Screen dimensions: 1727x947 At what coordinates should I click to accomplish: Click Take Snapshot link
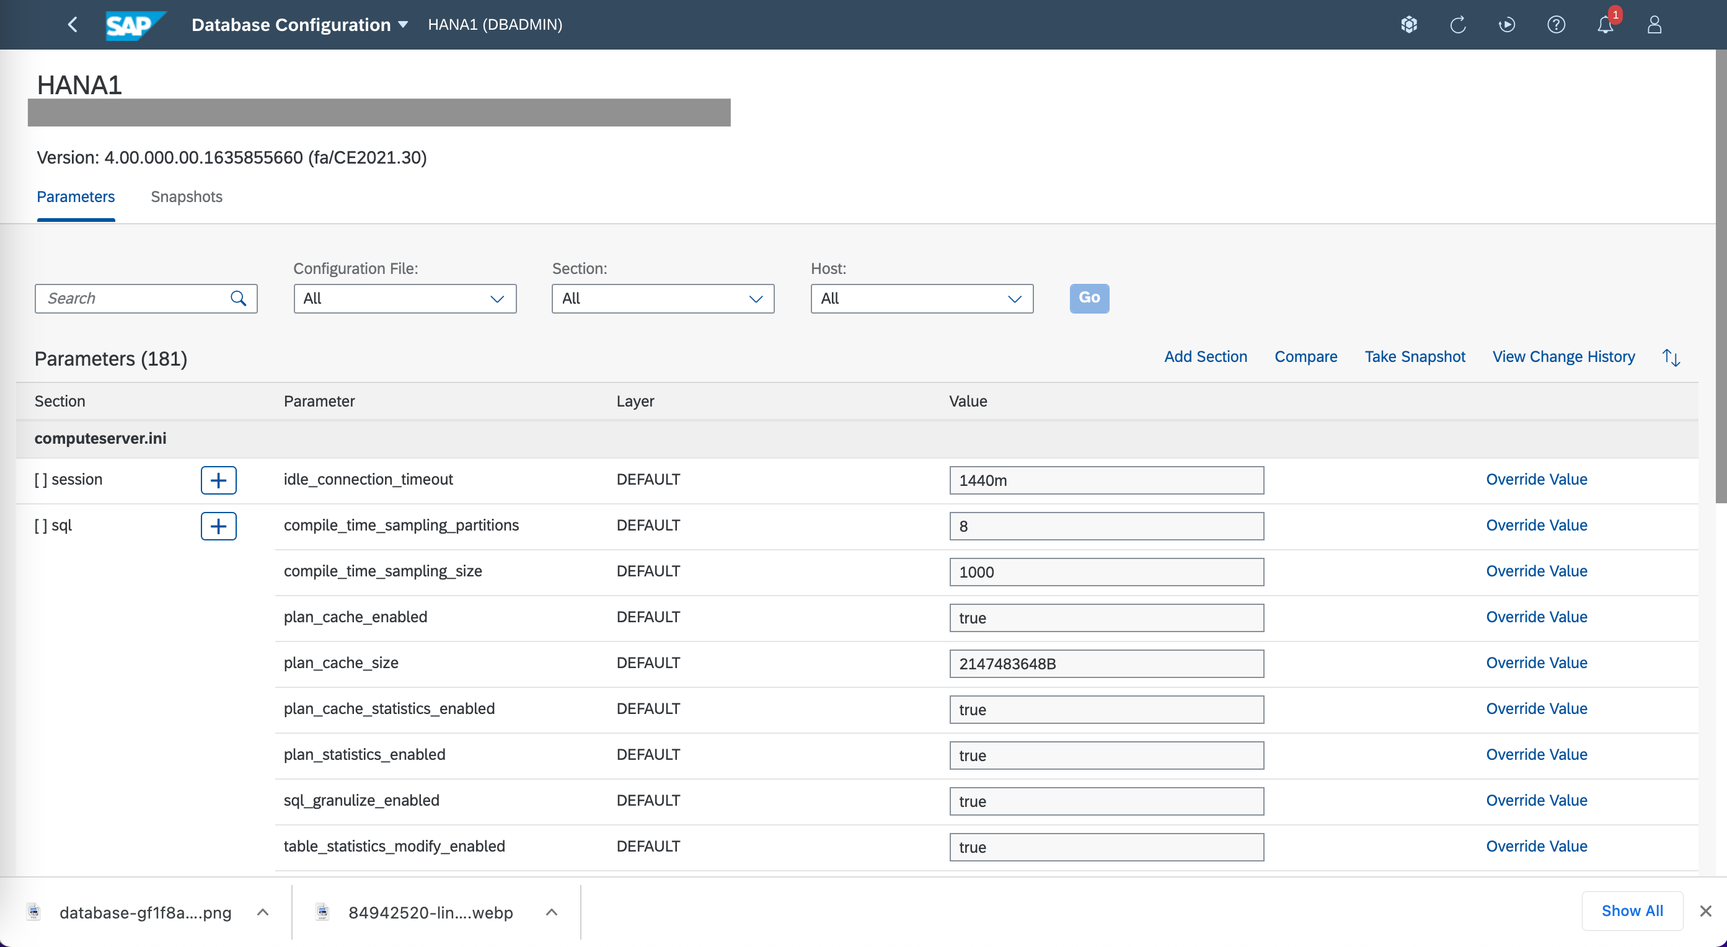click(x=1415, y=356)
